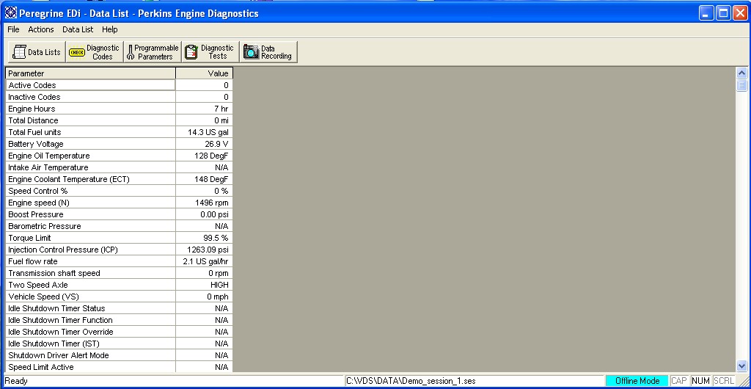
Task: Open Diagnostic Codes from the toolbar
Action: 95,51
